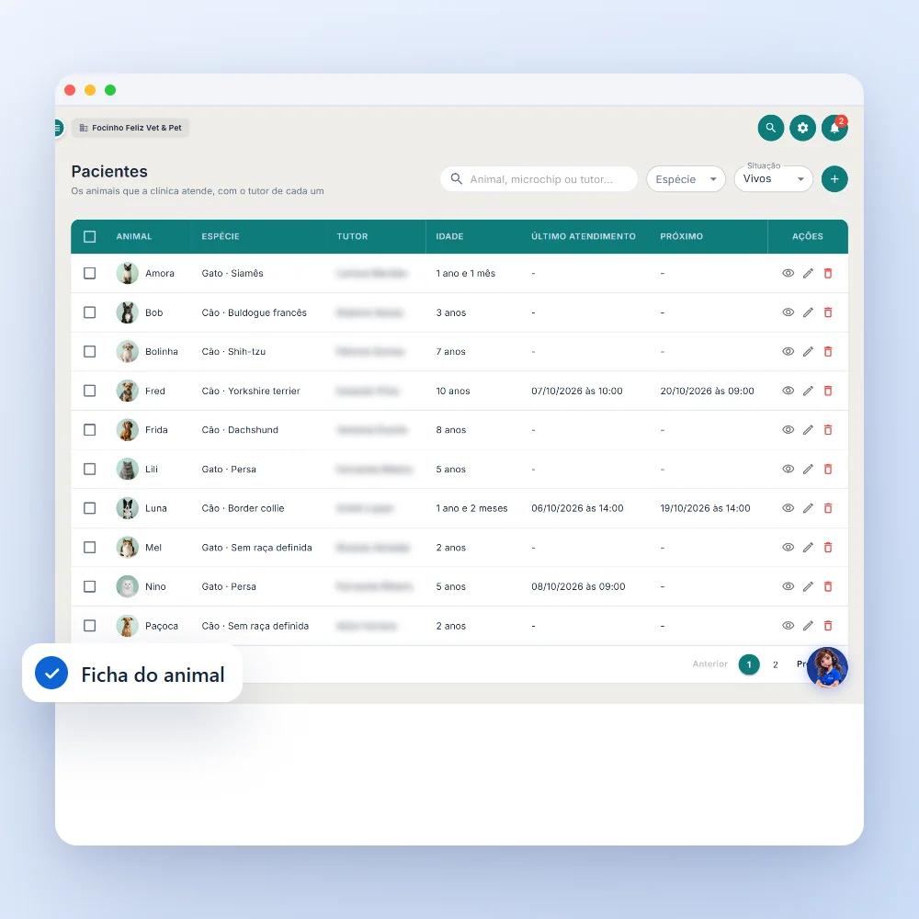
Task: Edit Bob's record with pencil icon
Action: click(808, 312)
